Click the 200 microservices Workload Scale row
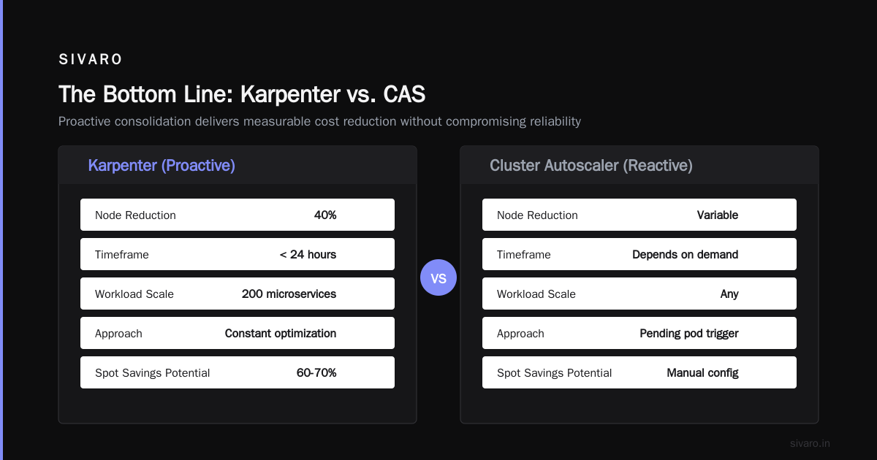 (238, 294)
